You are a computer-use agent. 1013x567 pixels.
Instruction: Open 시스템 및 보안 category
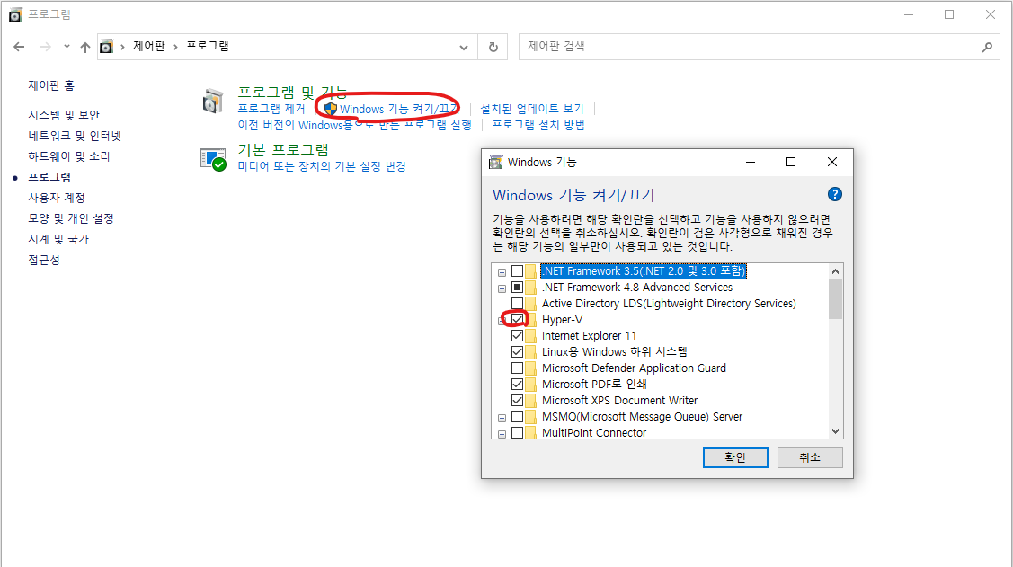coord(63,115)
